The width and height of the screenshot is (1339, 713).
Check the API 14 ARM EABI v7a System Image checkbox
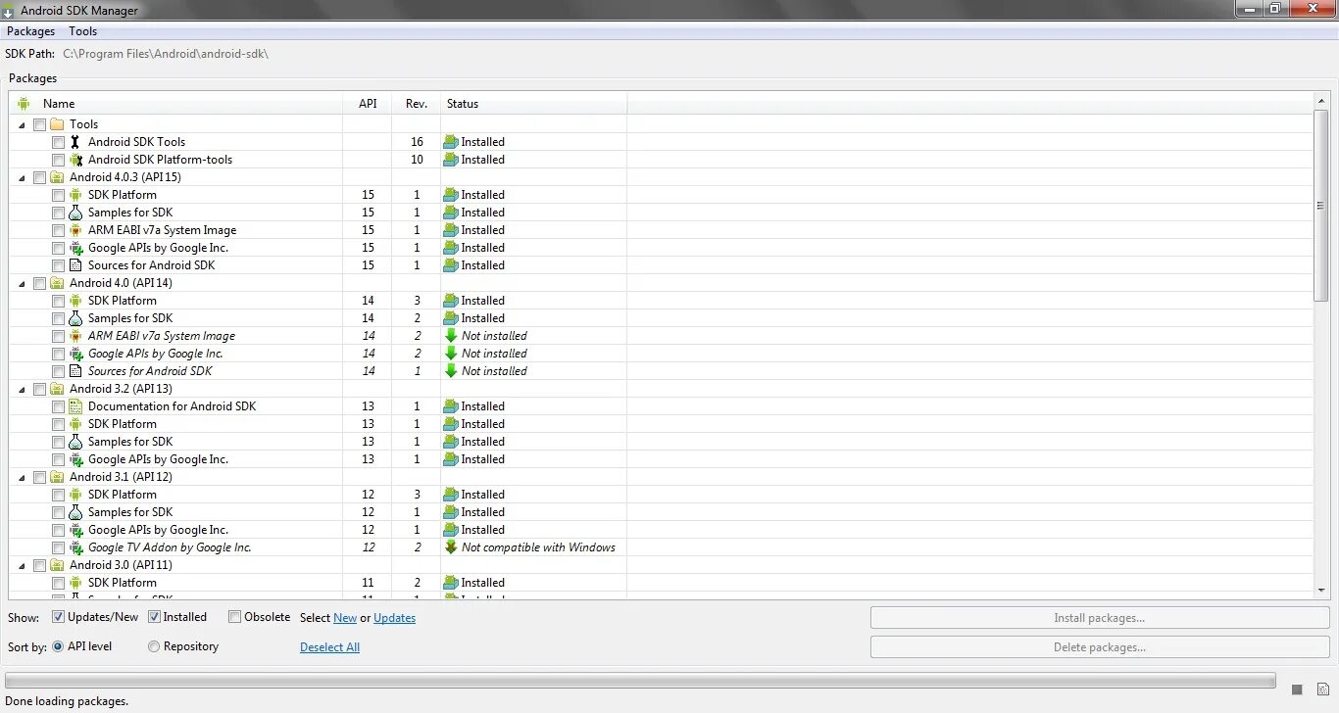pyautogui.click(x=58, y=336)
